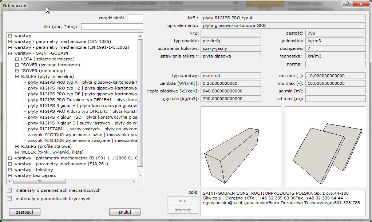The width and height of the screenshot is (372, 222).
Task: Click the gypsum board sheets preview image
Action: pyautogui.click(x=325, y=147)
